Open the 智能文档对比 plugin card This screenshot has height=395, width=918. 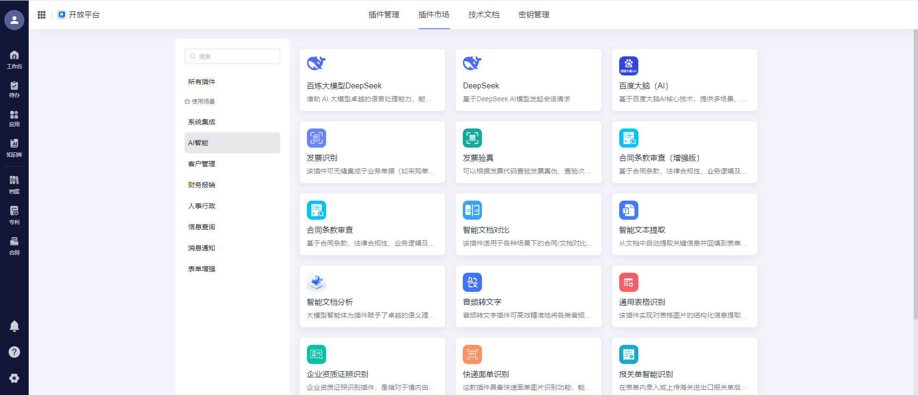pyautogui.click(x=528, y=224)
